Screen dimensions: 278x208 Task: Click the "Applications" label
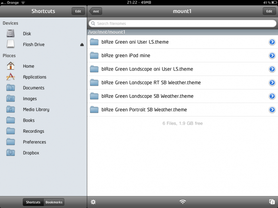(35, 77)
